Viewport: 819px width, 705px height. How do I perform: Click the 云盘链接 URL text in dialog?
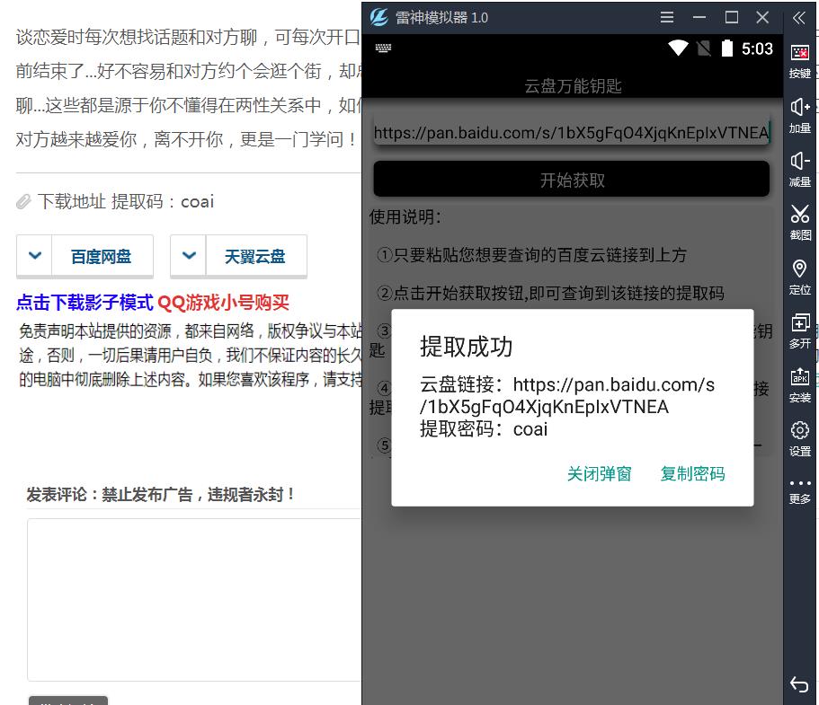coord(567,395)
